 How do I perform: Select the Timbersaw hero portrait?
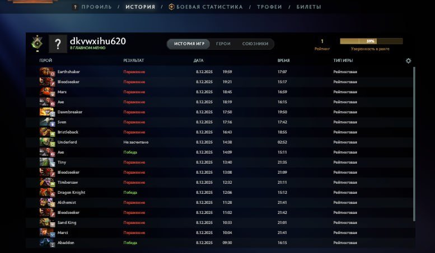click(x=47, y=183)
